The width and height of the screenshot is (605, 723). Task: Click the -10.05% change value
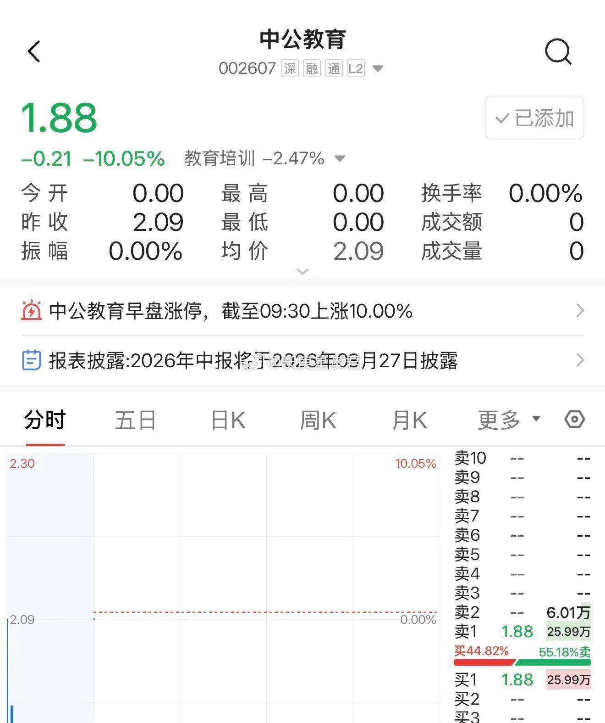click(x=124, y=159)
